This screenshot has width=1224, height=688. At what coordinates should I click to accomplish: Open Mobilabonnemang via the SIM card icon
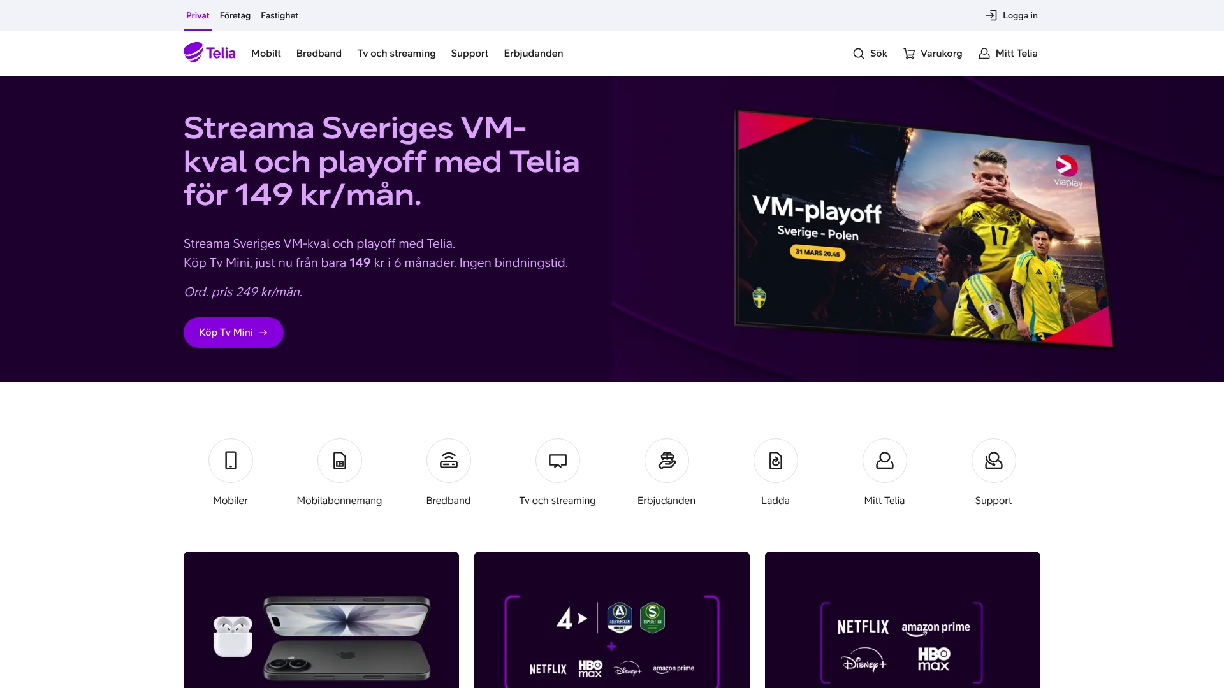(x=339, y=460)
